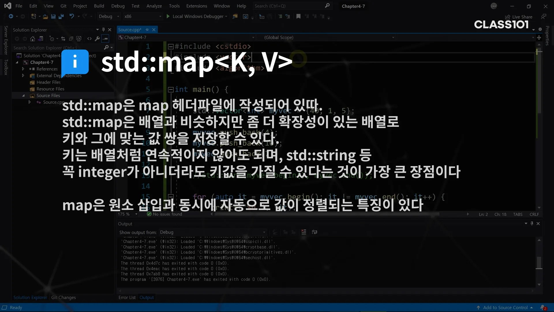Image resolution: width=554 pixels, height=312 pixels.
Task: Switch to the Error List tab
Action: click(x=127, y=298)
